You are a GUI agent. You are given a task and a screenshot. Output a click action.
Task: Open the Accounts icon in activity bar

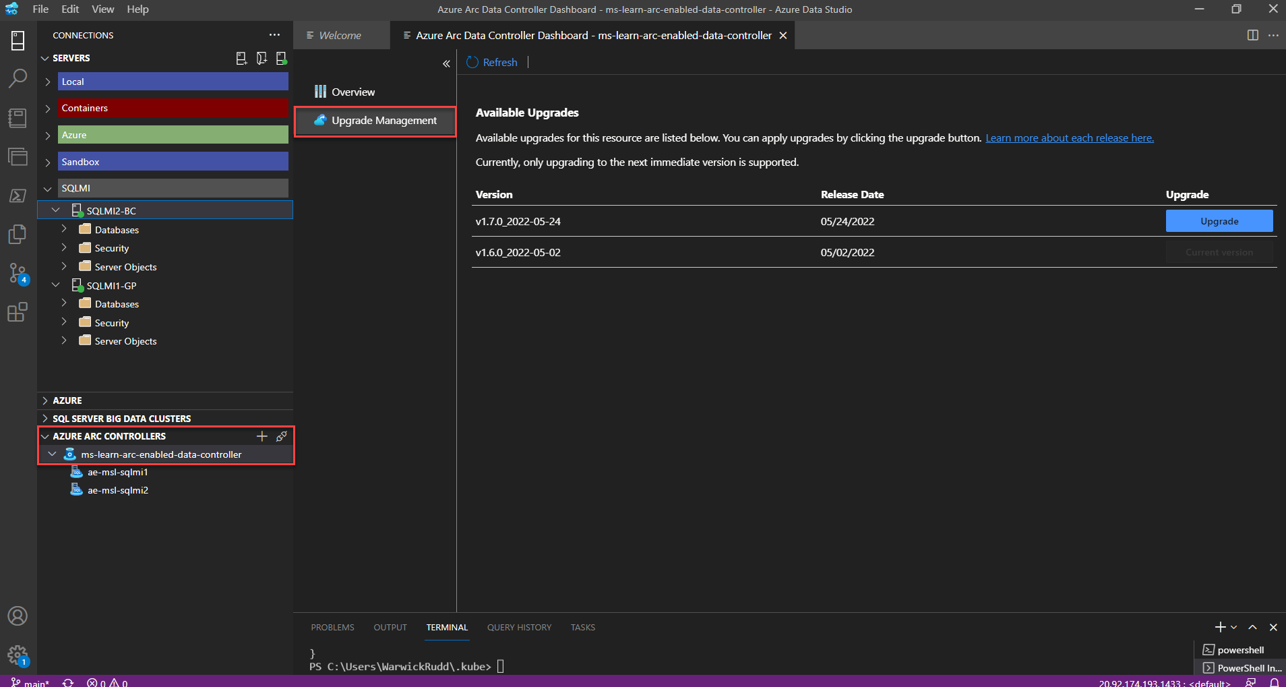[x=18, y=616]
